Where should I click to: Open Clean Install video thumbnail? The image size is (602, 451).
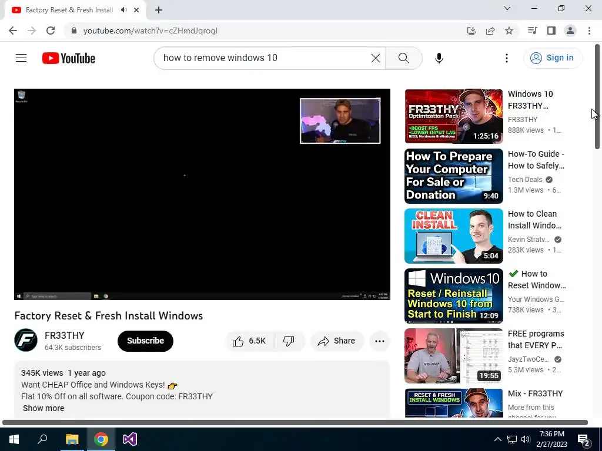coord(453,236)
